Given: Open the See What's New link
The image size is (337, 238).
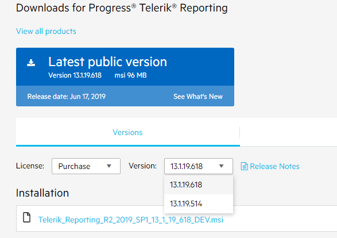Looking at the screenshot, I should 198,97.
